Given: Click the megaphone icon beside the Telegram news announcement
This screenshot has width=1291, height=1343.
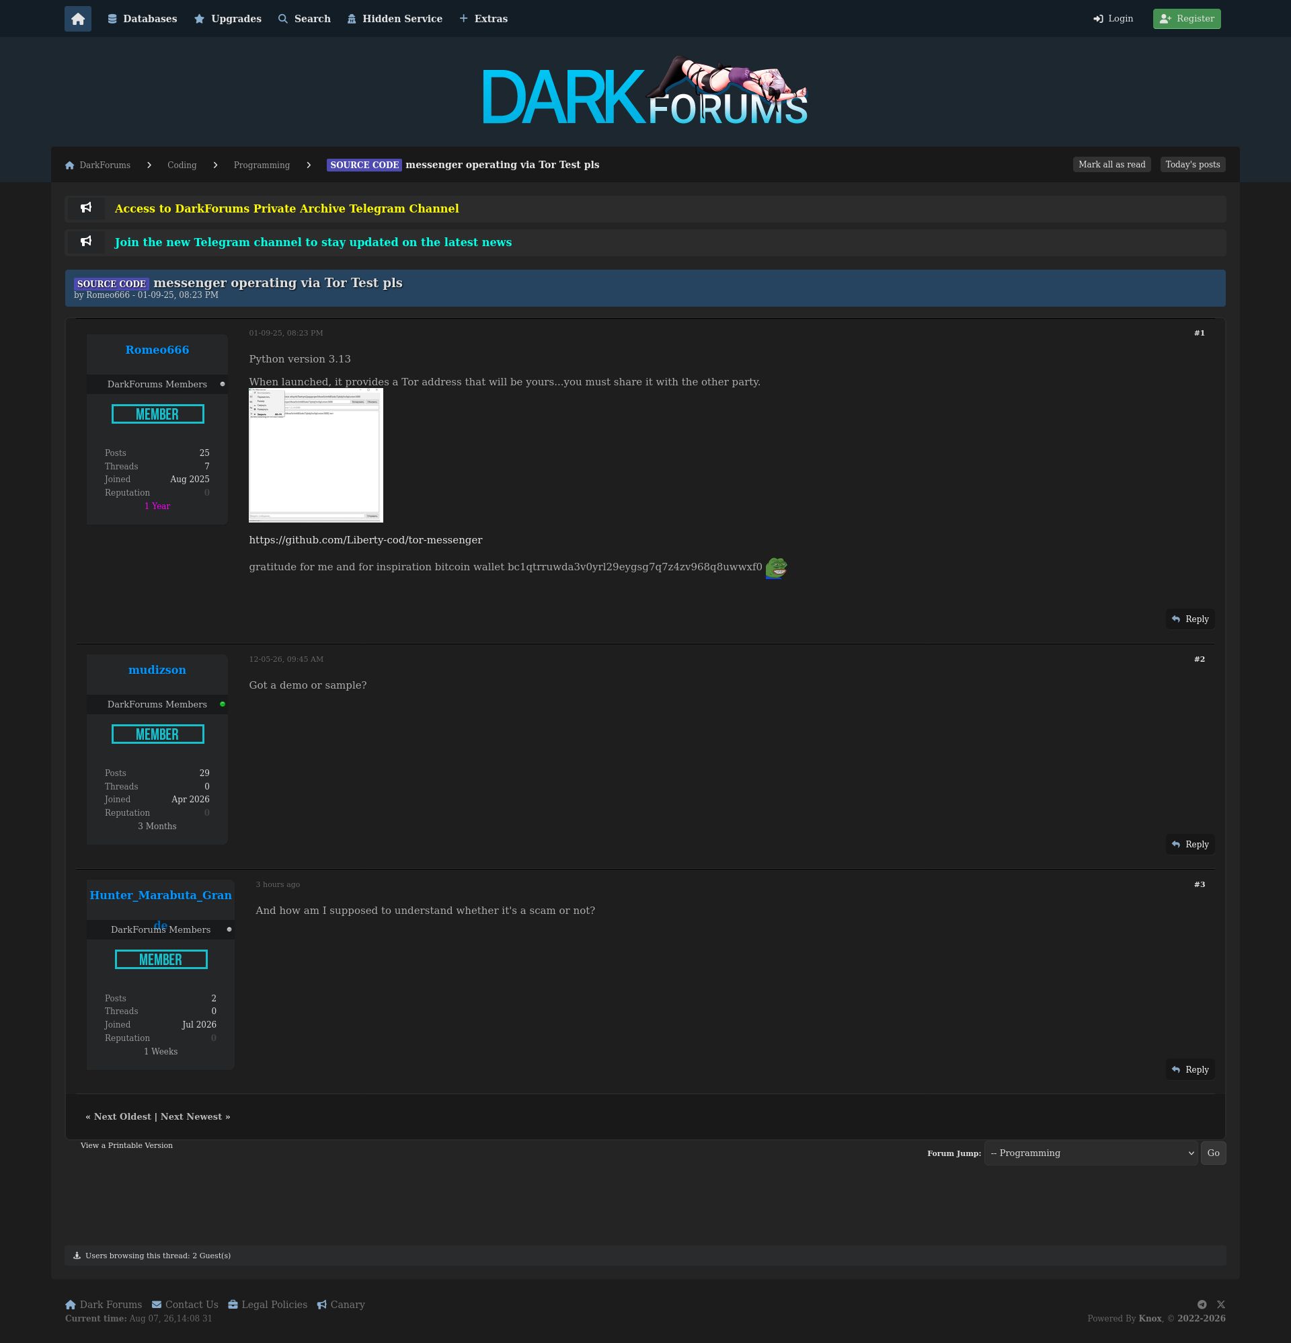Looking at the screenshot, I should [86, 241].
